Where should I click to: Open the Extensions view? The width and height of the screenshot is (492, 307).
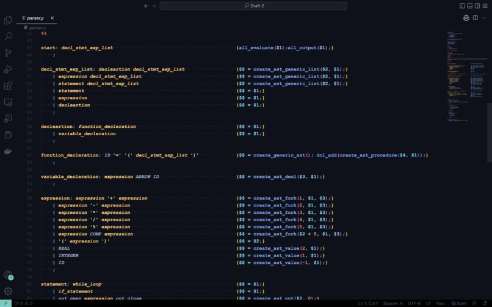tap(8, 85)
